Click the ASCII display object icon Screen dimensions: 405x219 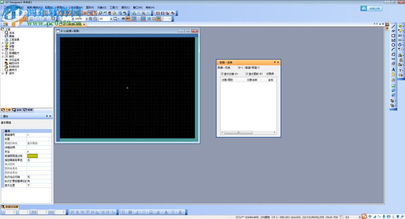(x=400, y=40)
